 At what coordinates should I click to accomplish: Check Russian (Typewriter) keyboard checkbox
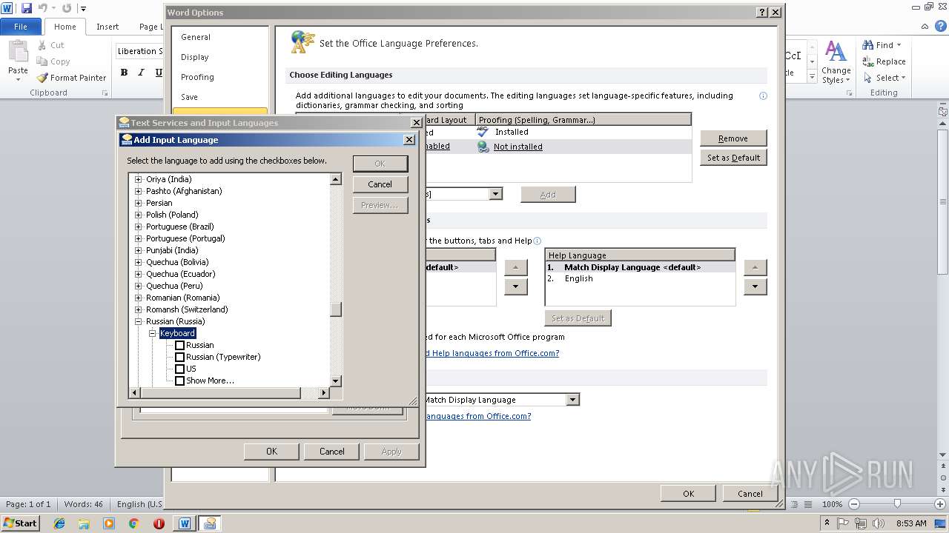pos(179,357)
